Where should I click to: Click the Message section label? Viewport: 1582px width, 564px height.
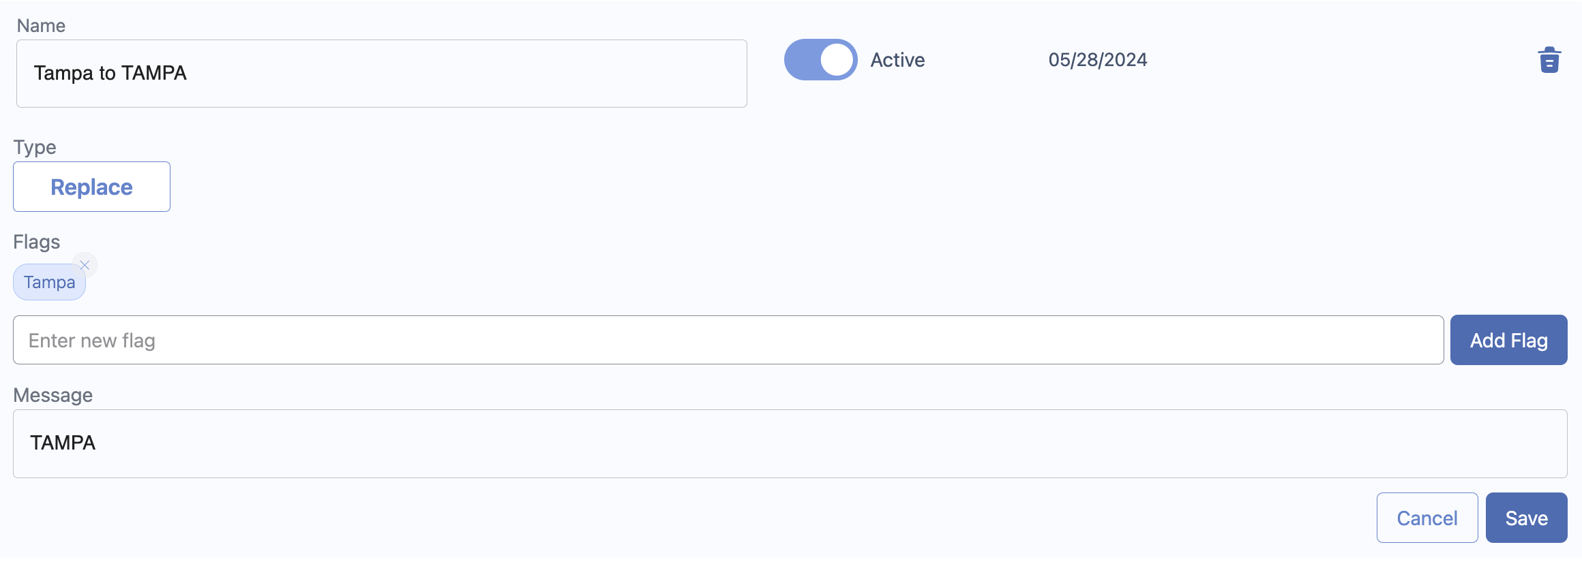tap(53, 395)
